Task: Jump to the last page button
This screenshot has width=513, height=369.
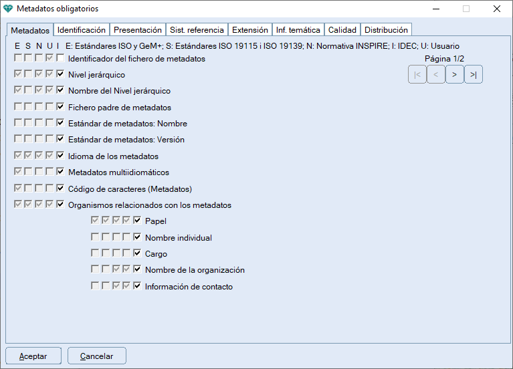Action: pos(474,75)
